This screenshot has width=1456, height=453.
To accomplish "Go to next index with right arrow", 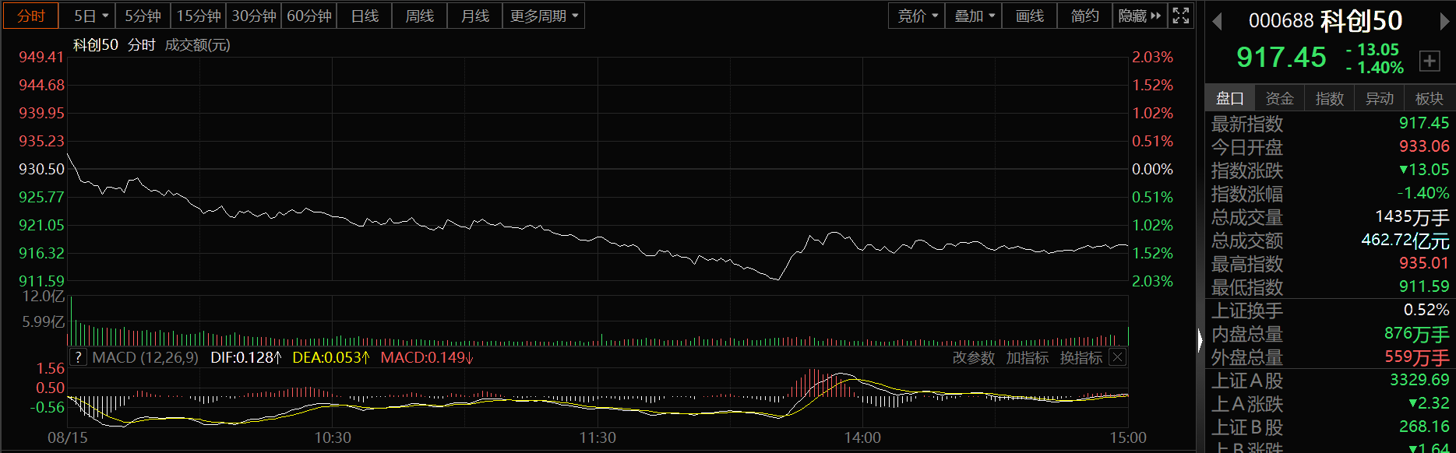I will tap(1444, 22).
